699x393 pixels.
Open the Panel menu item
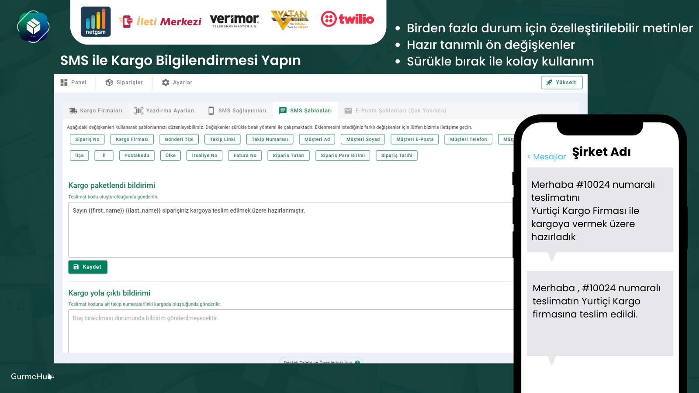tap(73, 83)
